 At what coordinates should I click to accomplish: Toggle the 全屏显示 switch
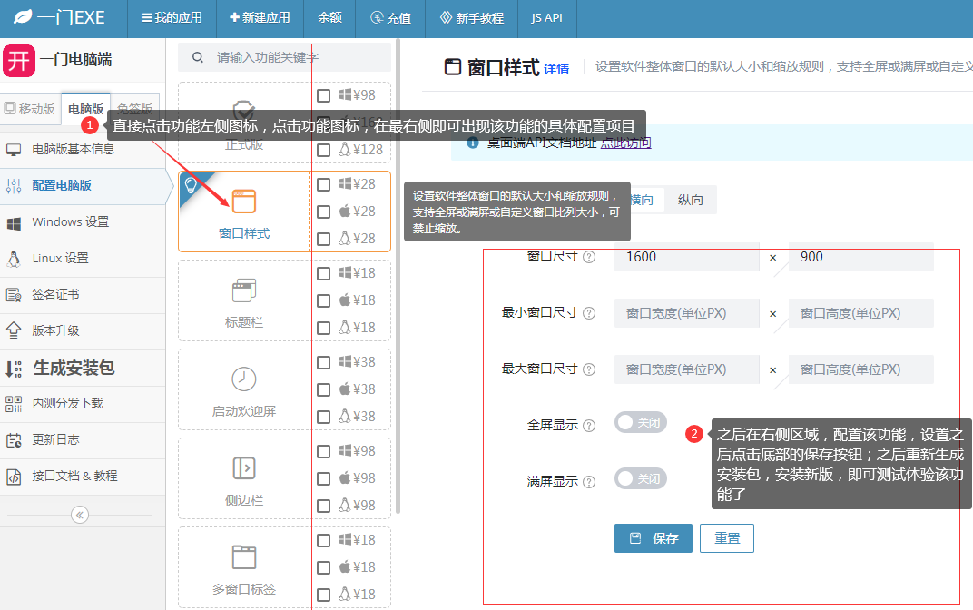[641, 423]
